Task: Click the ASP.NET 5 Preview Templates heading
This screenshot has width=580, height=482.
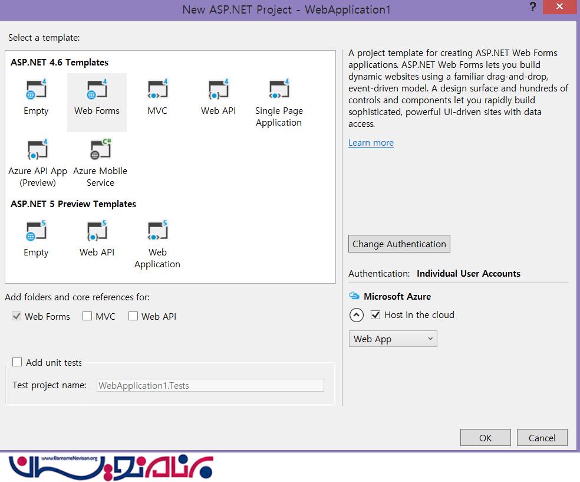Action: (x=73, y=204)
